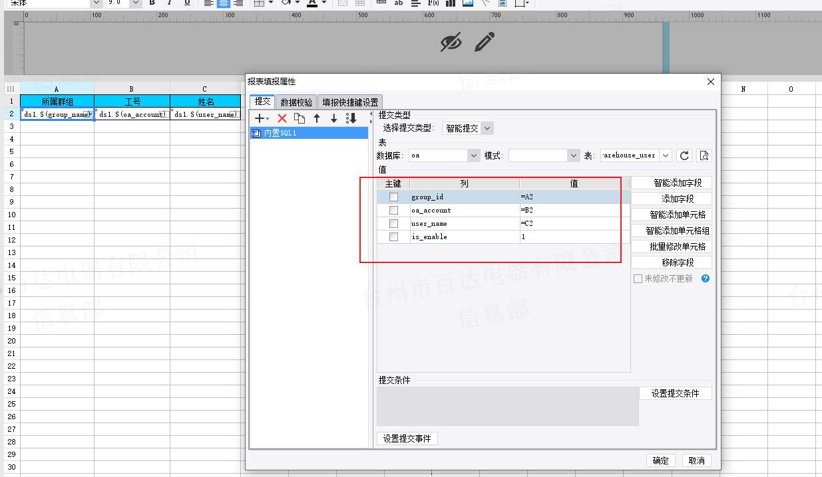The width and height of the screenshot is (822, 477).
Task: Click the 添加字段 button
Action: click(x=672, y=199)
